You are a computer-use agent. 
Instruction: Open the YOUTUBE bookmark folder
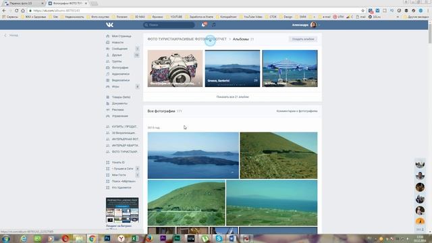coord(173,17)
